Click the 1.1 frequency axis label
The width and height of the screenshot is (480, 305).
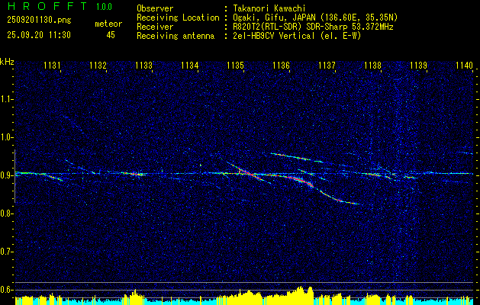point(6,99)
